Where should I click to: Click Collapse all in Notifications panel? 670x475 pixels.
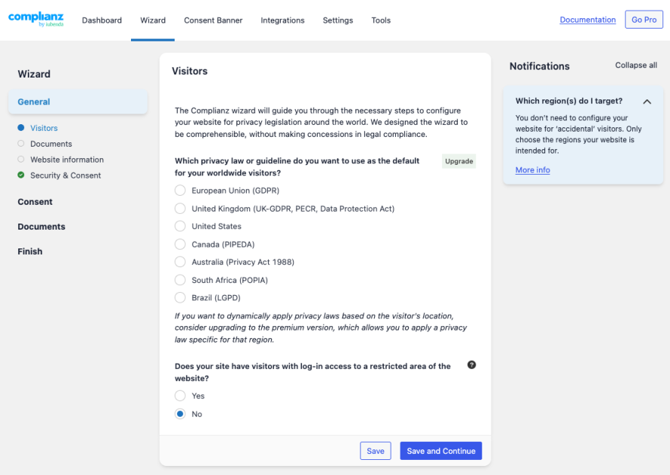click(x=635, y=65)
